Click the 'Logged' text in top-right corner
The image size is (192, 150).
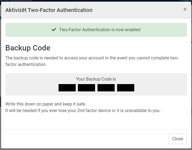coord(186,1)
